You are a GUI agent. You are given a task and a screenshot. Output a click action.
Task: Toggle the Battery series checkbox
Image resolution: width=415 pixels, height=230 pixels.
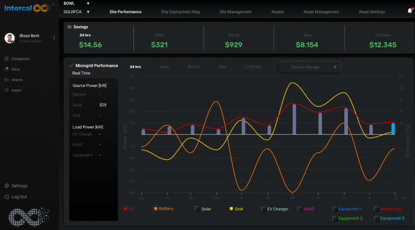click(156, 208)
